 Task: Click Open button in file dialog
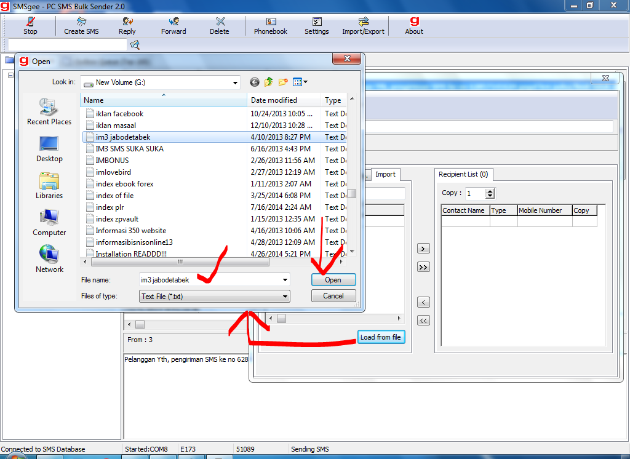[x=333, y=280]
